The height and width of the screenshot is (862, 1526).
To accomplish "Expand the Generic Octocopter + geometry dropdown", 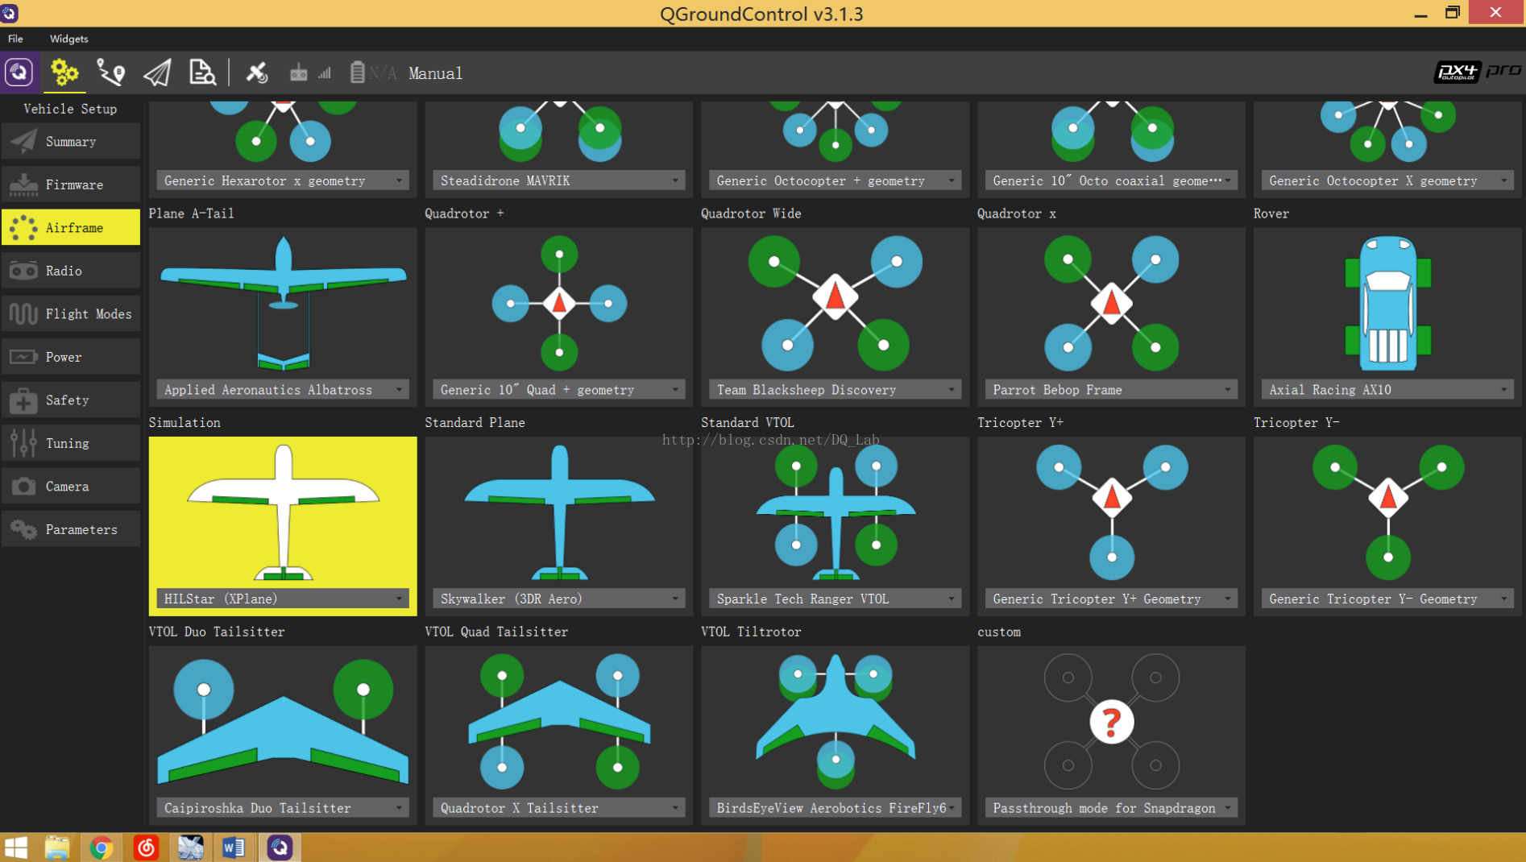I will [836, 180].
